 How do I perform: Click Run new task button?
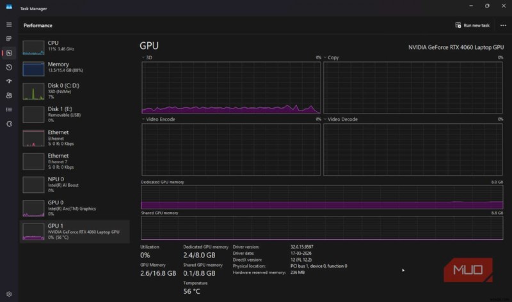[472, 26]
